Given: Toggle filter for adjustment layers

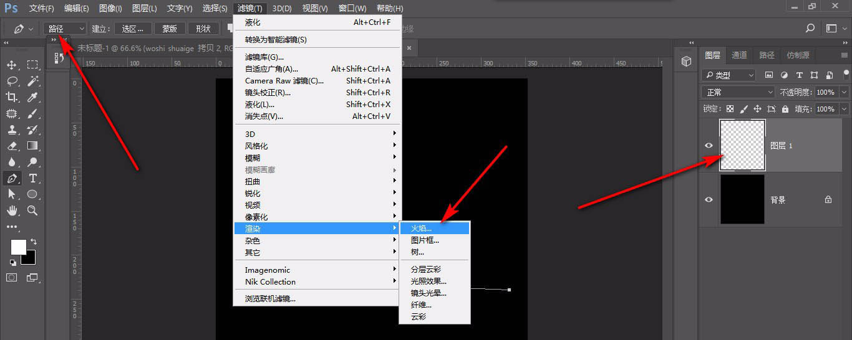Looking at the screenshot, I should (x=784, y=75).
